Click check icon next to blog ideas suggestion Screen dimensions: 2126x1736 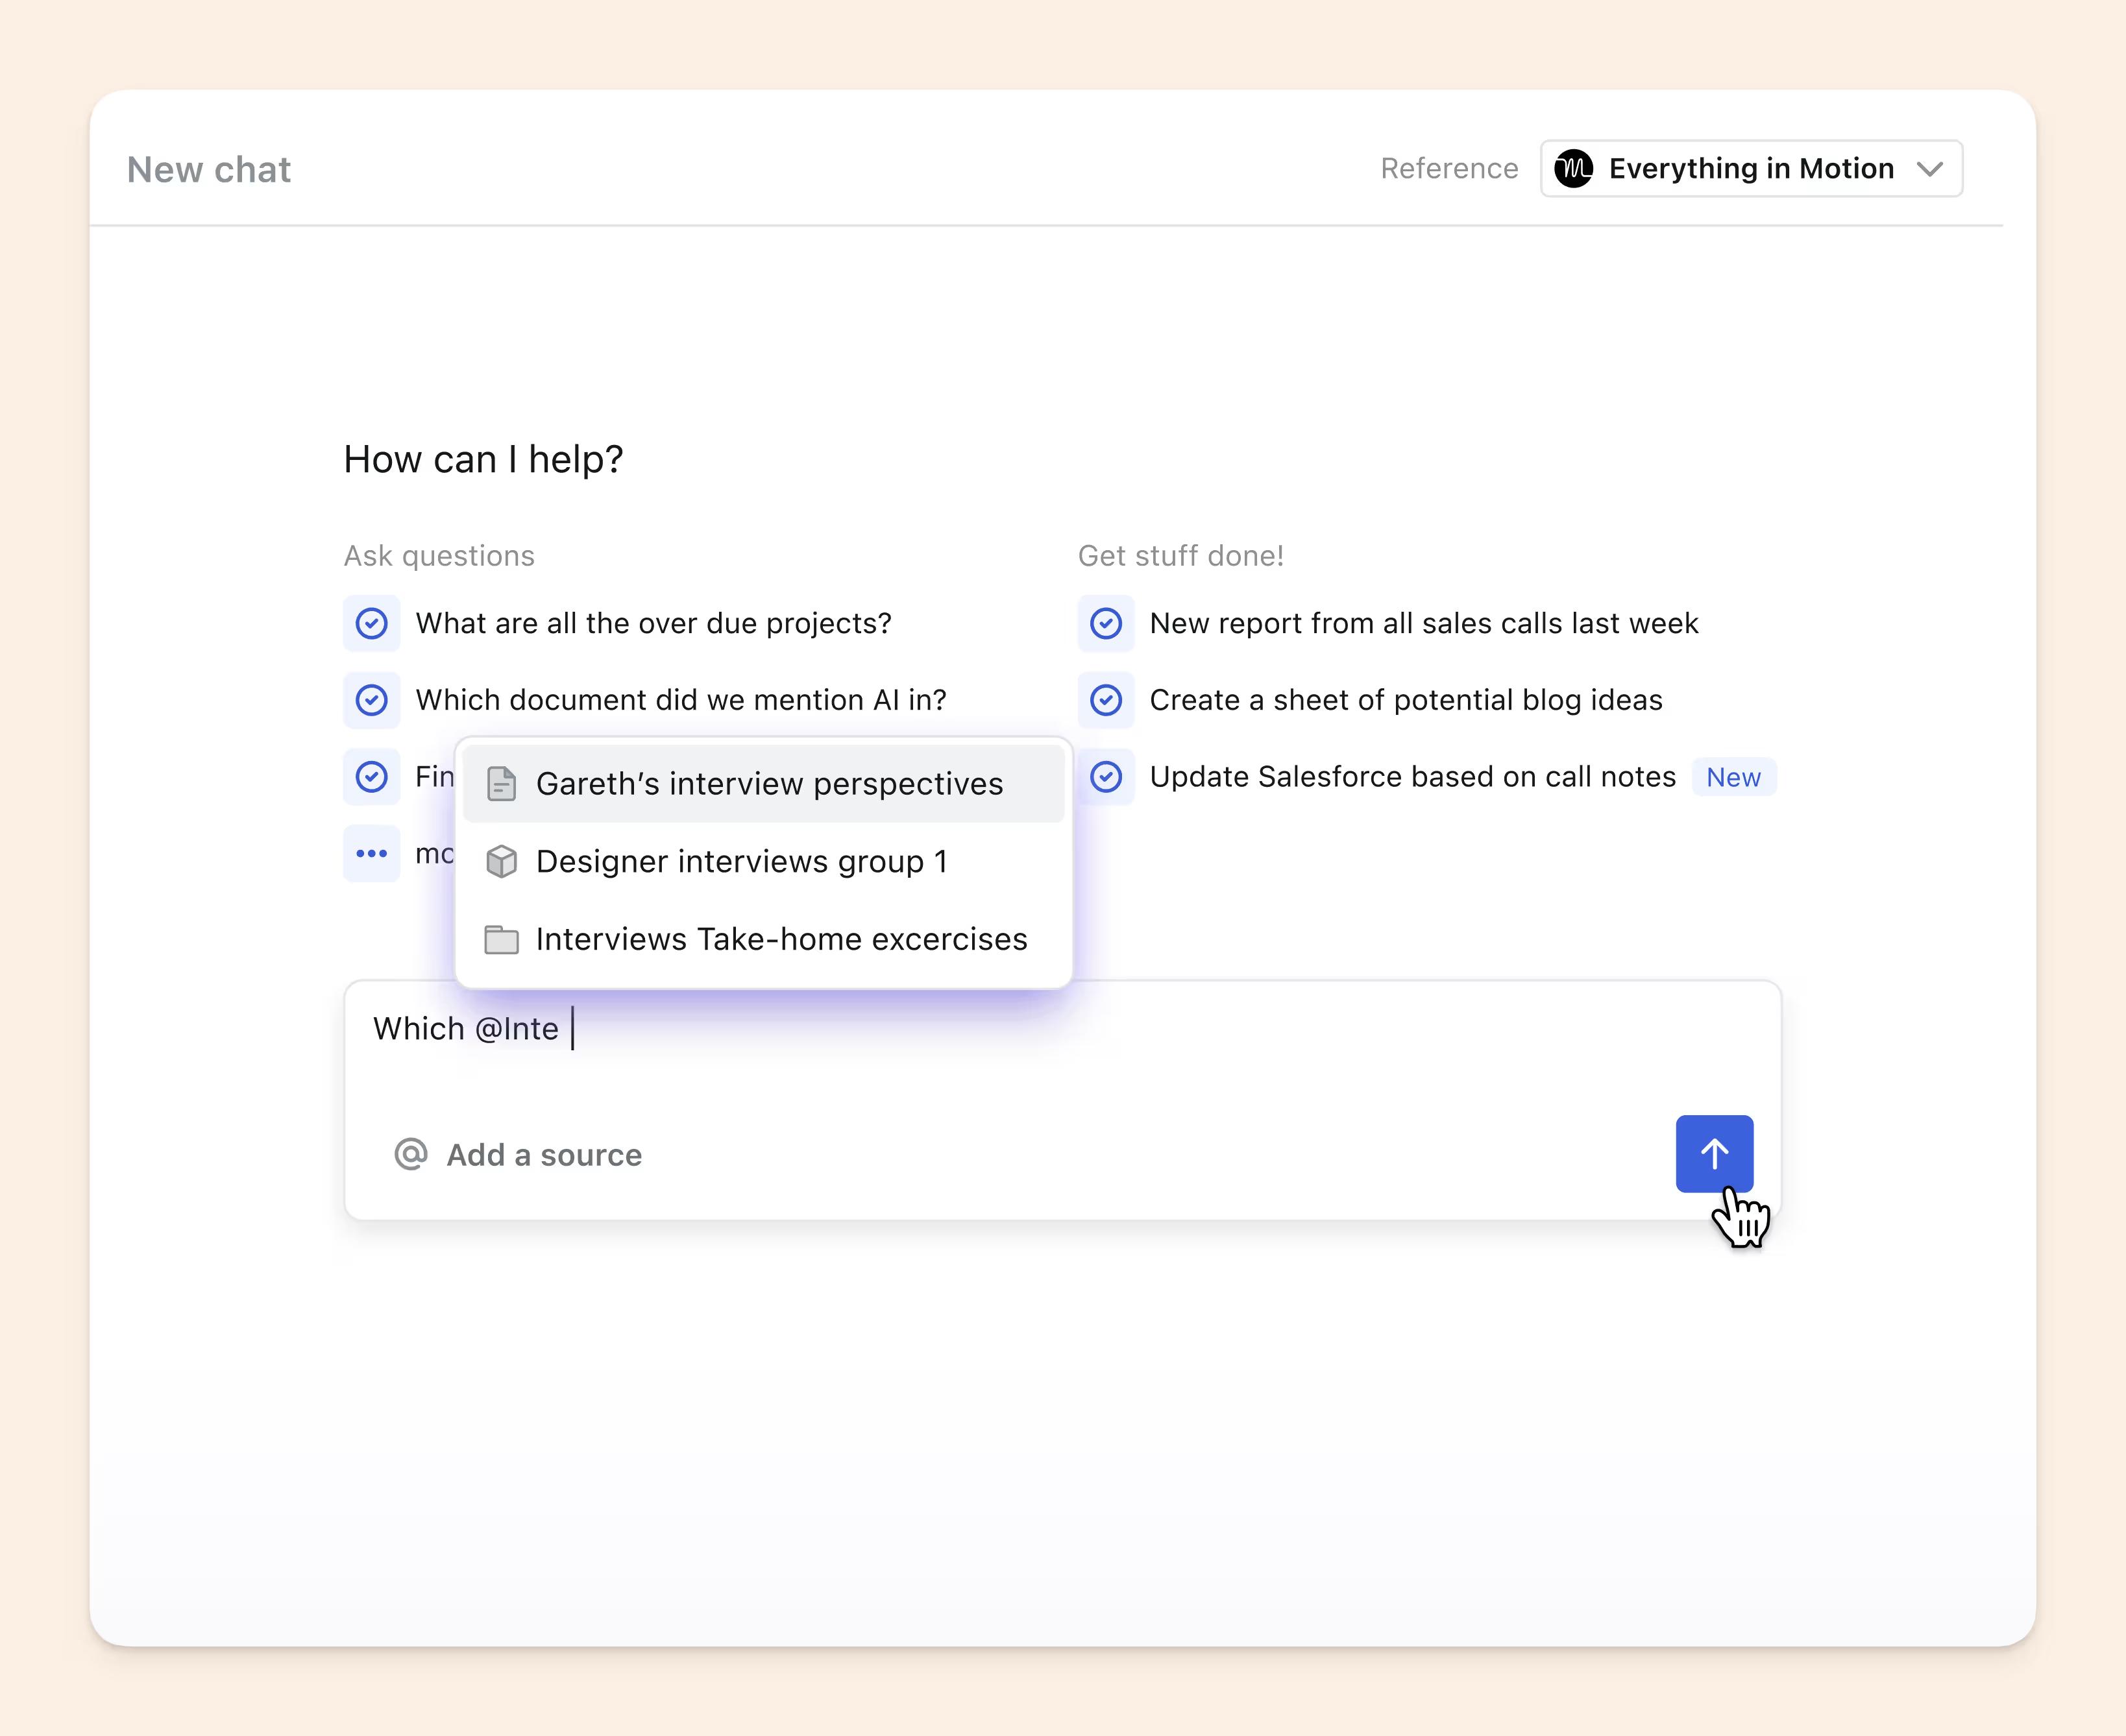tap(1106, 700)
